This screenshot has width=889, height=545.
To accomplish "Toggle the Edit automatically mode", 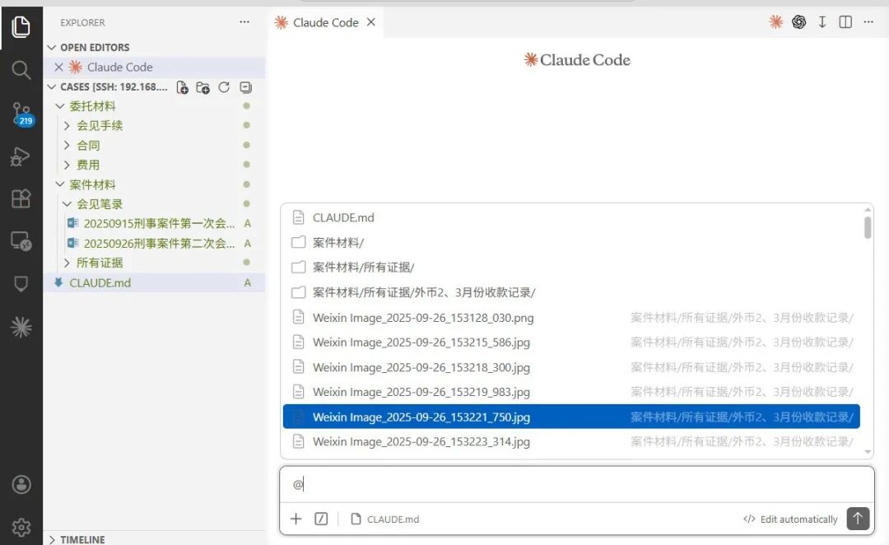I will (x=790, y=519).
